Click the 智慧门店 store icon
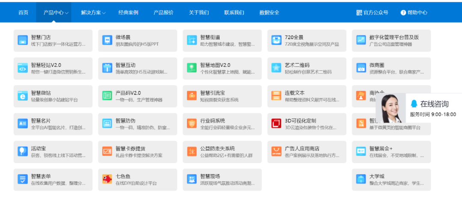The height and width of the screenshot is (199, 462). point(22,40)
